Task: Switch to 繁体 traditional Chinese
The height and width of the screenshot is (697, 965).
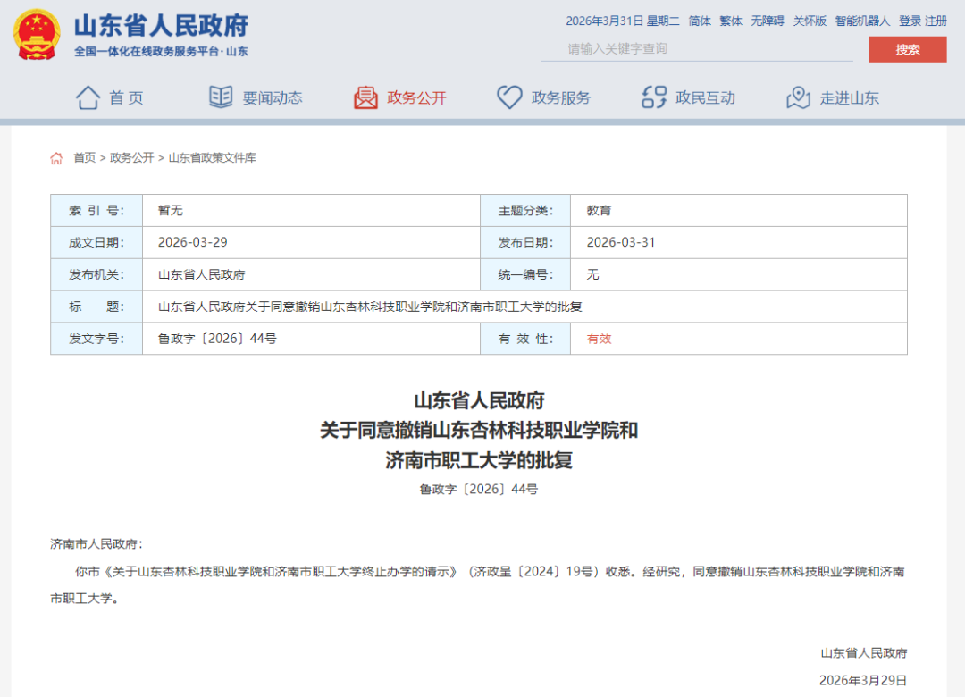Action: [730, 21]
